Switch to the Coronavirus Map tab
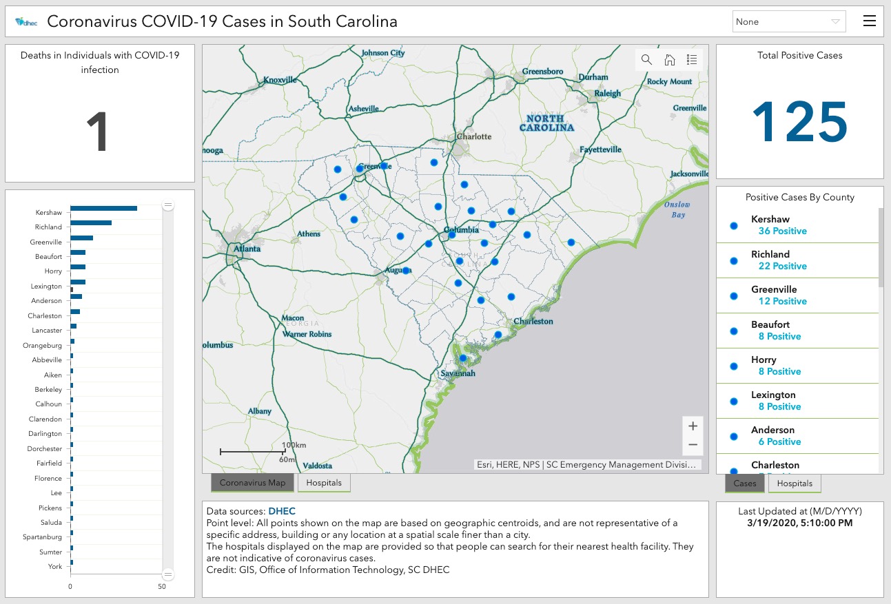 coord(252,483)
